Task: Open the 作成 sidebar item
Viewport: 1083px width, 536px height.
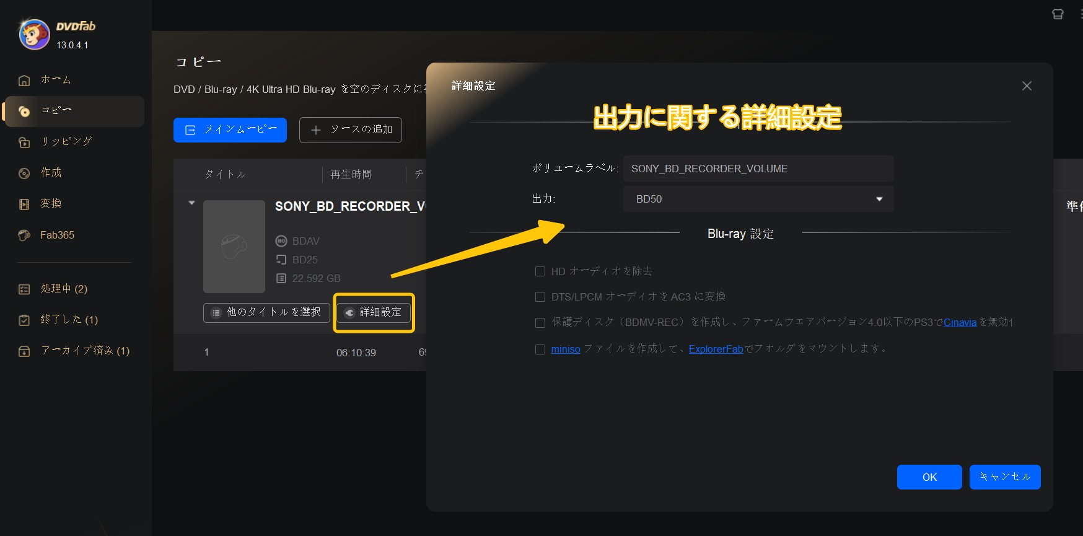Action: (x=74, y=173)
